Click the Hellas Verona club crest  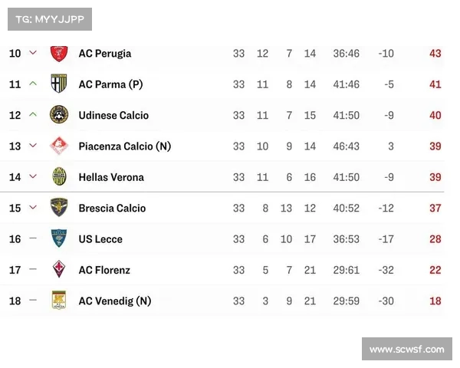(59, 176)
